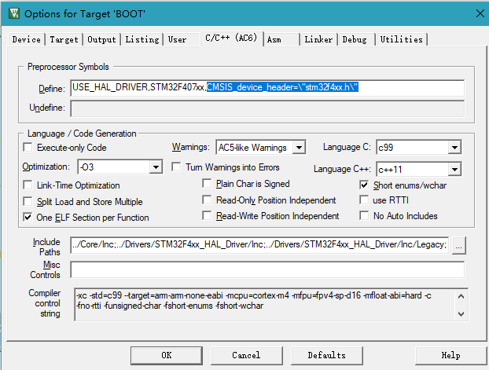489x370 pixels.
Task: Click the Defaults button
Action: [326, 355]
